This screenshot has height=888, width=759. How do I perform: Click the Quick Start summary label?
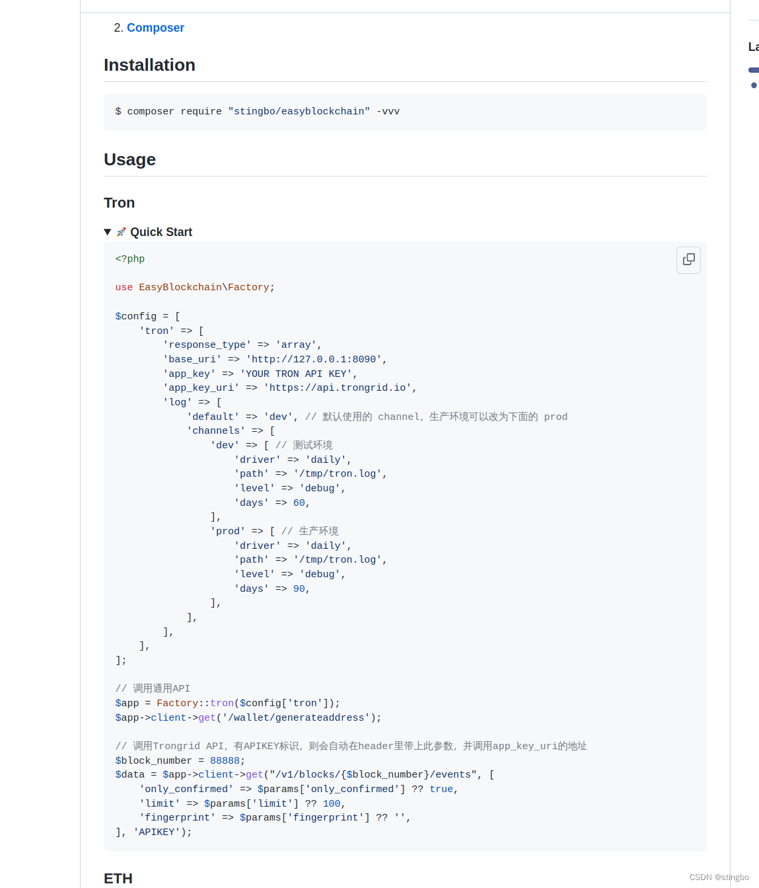(x=161, y=232)
